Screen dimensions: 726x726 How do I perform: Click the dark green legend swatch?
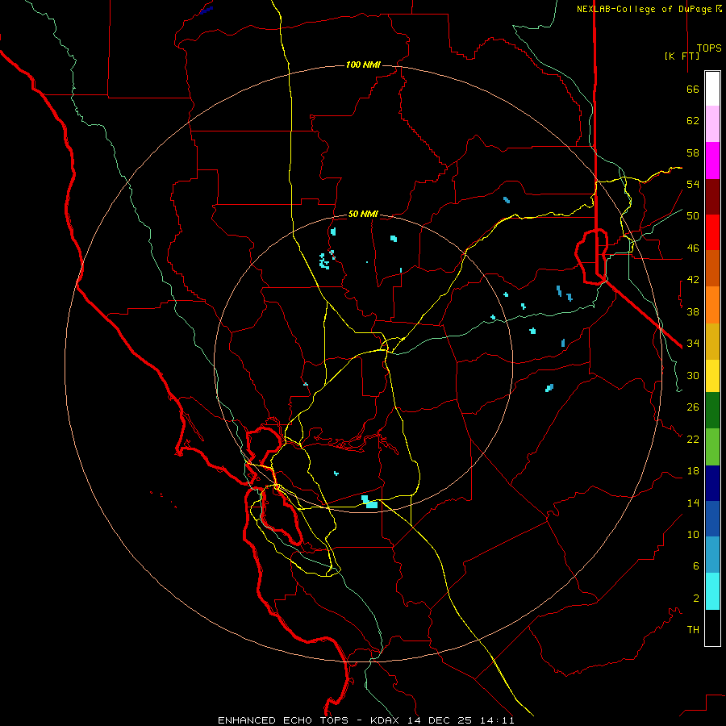point(712,411)
